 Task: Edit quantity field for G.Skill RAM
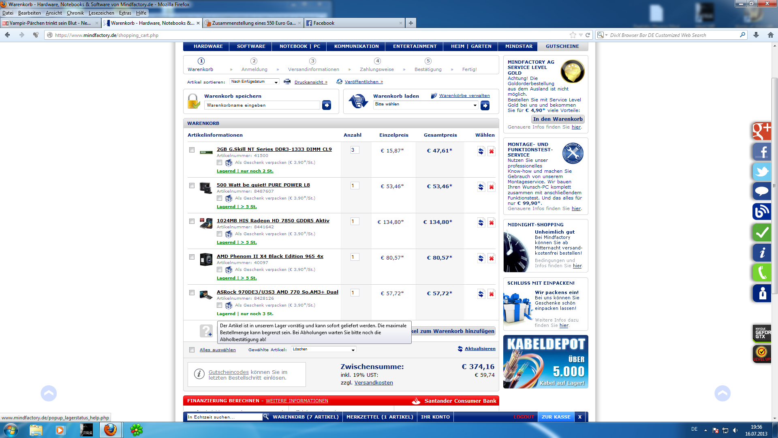coord(355,150)
